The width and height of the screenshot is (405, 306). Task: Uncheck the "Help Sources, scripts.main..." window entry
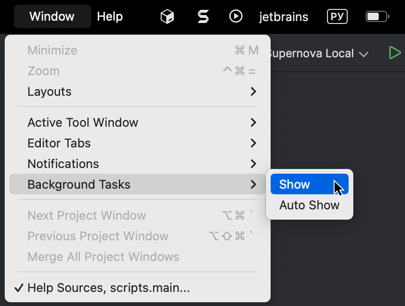click(108, 288)
